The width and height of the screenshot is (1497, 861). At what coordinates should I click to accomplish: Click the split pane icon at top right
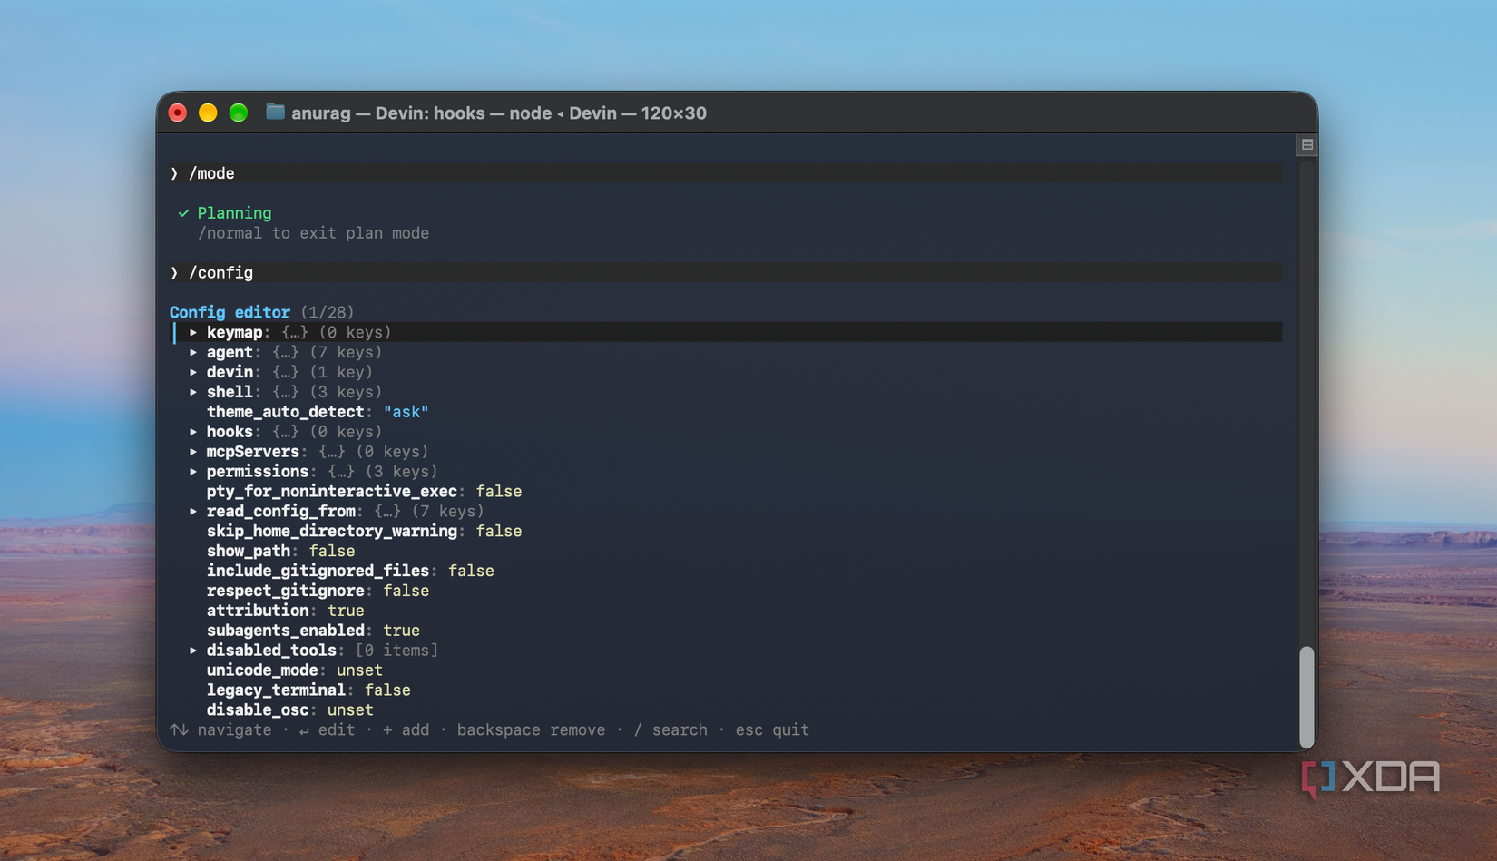pyautogui.click(x=1306, y=144)
